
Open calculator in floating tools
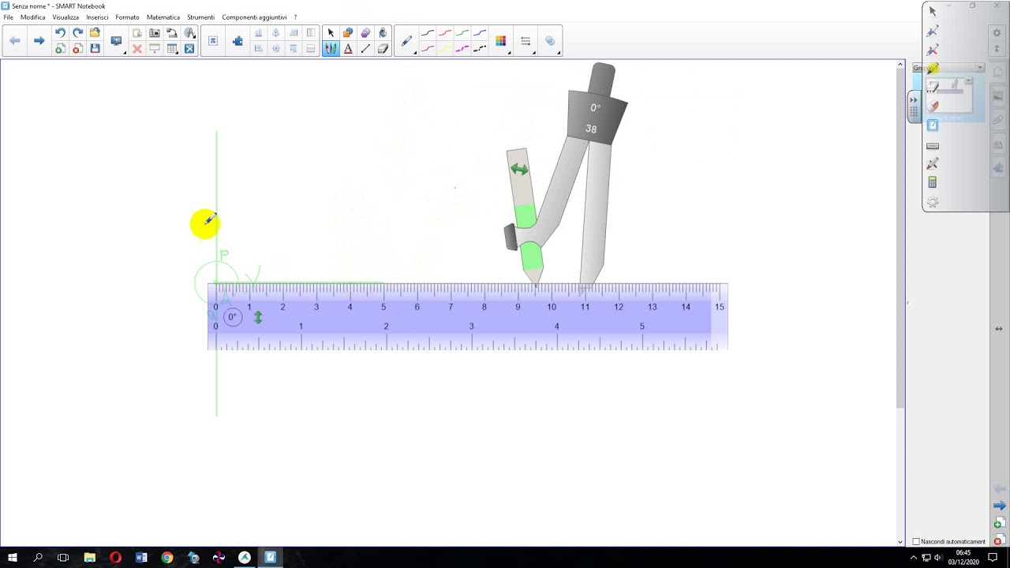pos(932,182)
